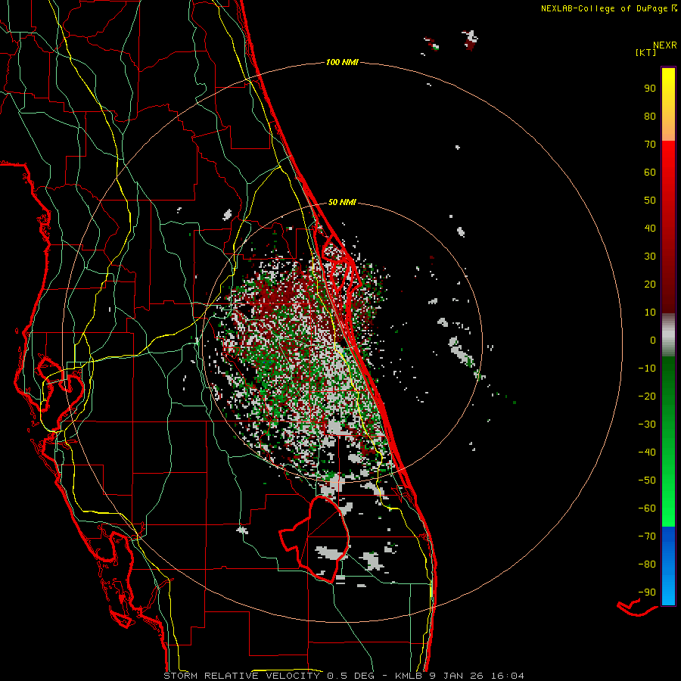681x681 pixels.
Task: Select the 60 value on velocity scale
Action: coord(650,172)
